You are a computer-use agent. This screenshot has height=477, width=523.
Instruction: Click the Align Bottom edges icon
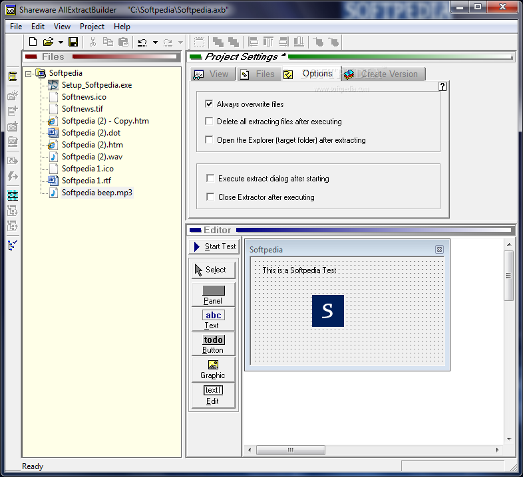tap(299, 42)
